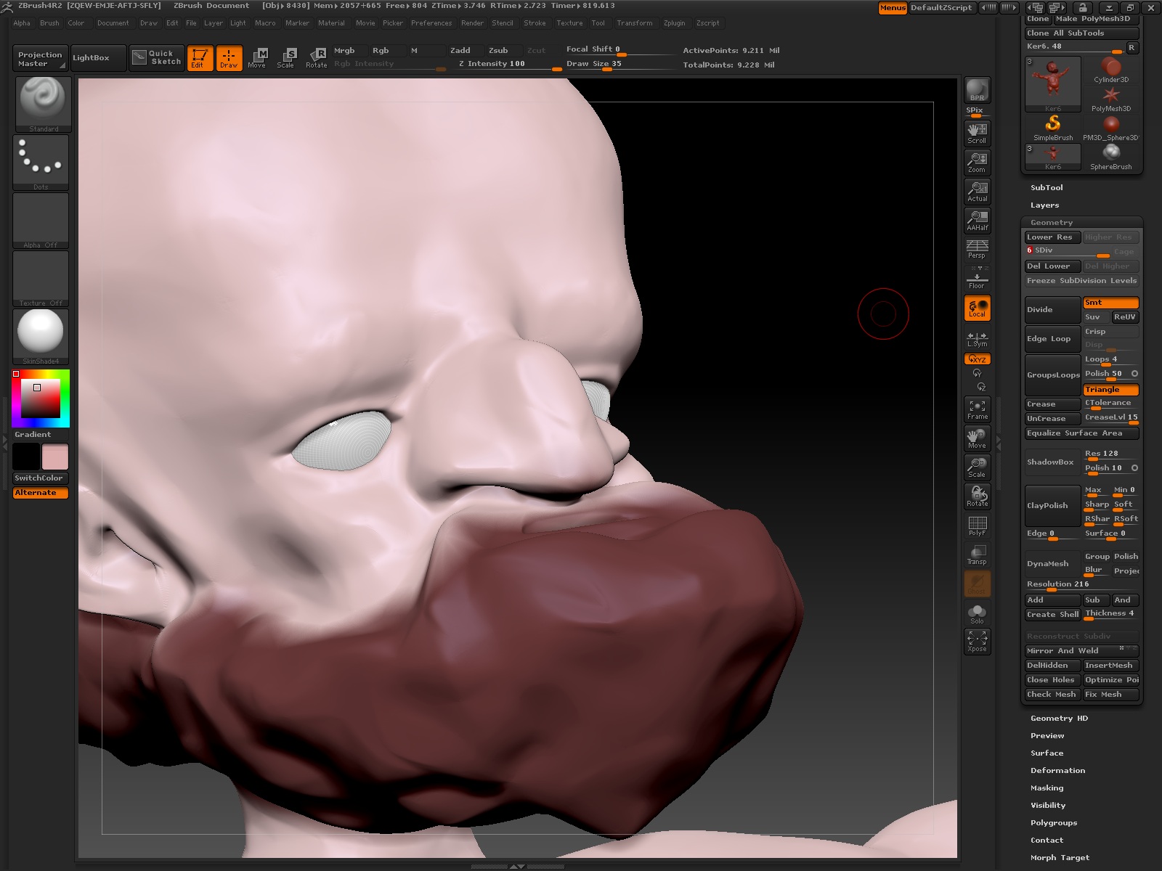Activate the AAHalf view icon
The image size is (1162, 871).
click(977, 220)
